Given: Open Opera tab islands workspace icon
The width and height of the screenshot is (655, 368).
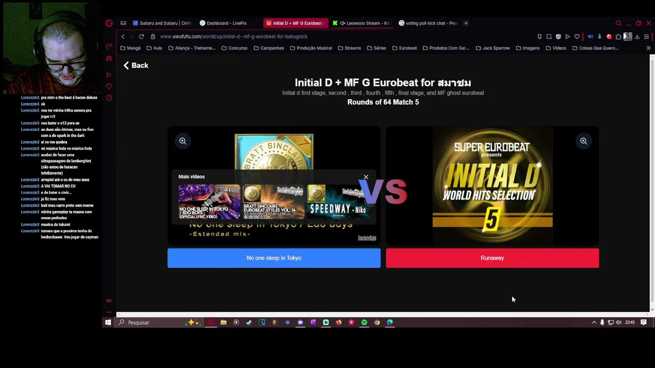Looking at the screenshot, I should (123, 23).
